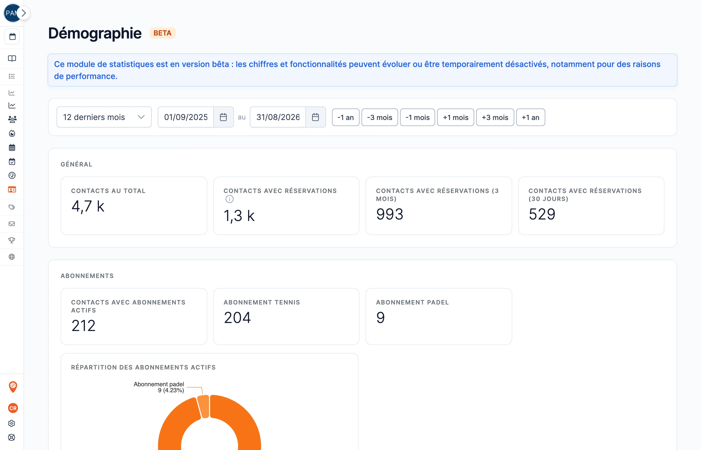Open the bold line chart statistics icon
Image resolution: width=701 pixels, height=450 pixels.
(12, 105)
